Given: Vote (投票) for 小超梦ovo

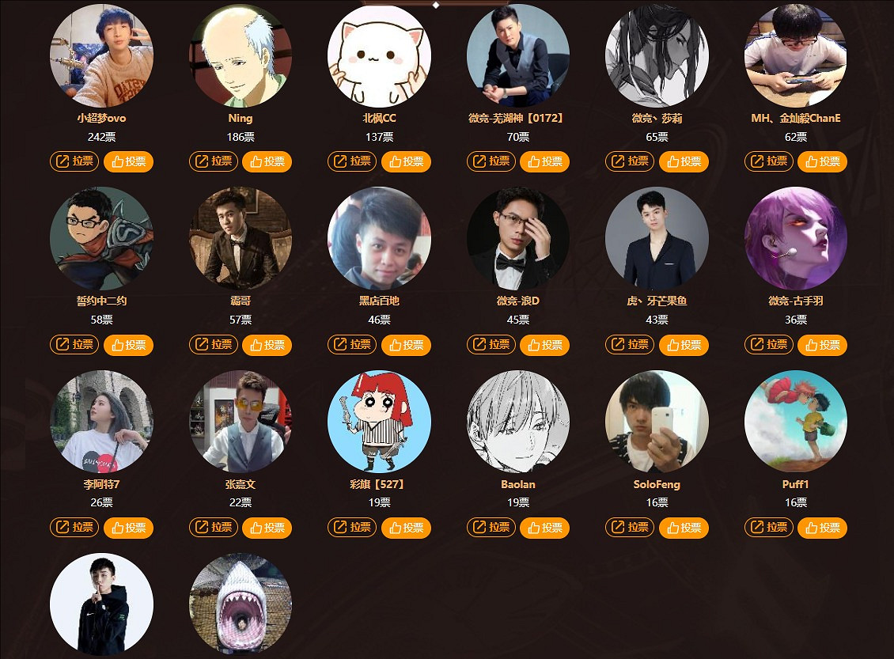Looking at the screenshot, I should (x=128, y=162).
